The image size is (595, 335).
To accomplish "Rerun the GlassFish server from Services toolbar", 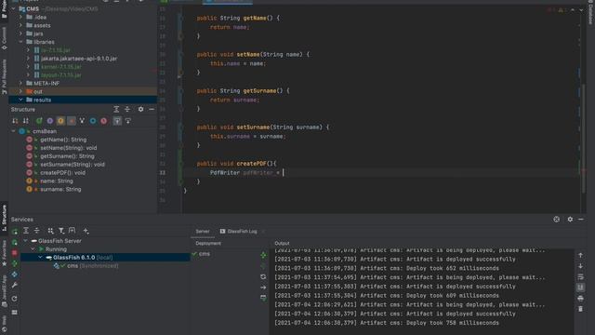I will coord(15,231).
